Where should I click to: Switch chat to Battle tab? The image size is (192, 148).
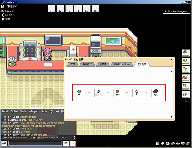44,111
